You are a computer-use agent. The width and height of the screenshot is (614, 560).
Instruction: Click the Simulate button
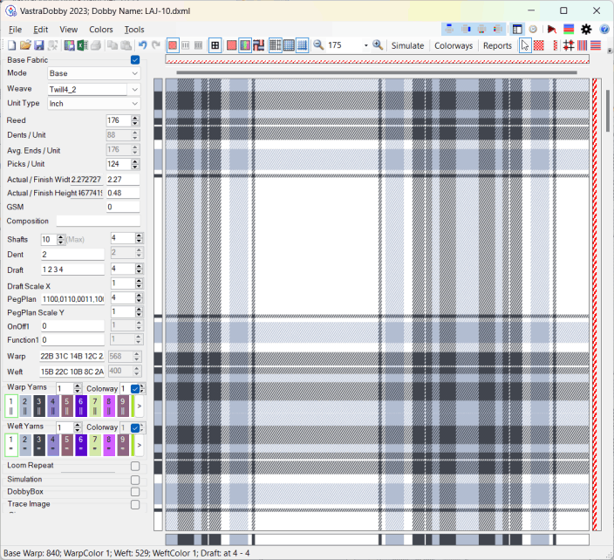[407, 45]
